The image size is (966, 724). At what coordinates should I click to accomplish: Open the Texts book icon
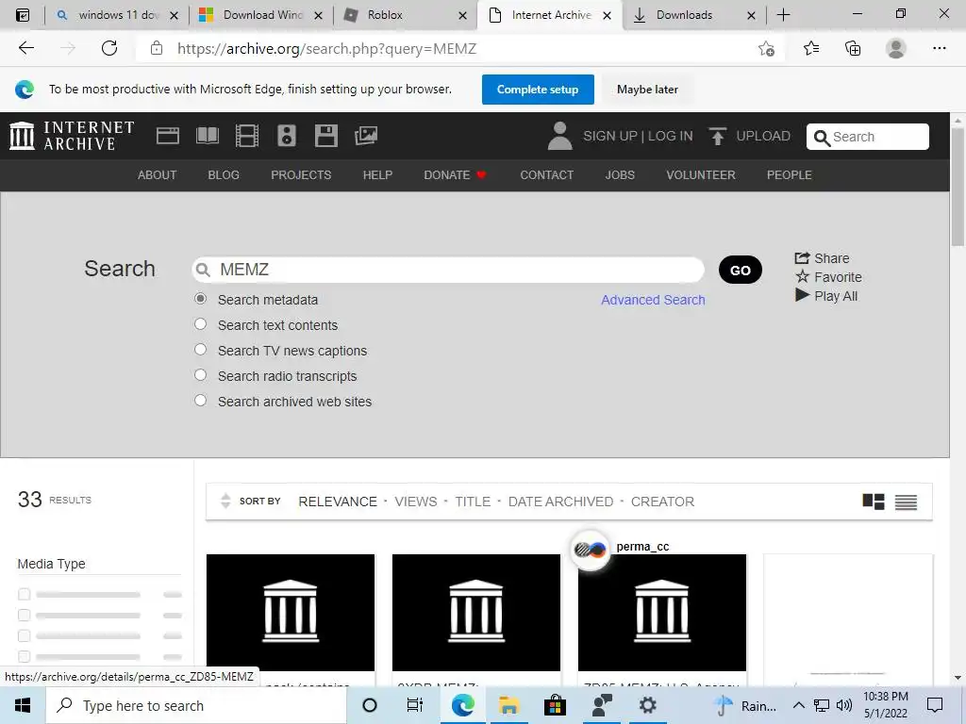click(x=207, y=136)
